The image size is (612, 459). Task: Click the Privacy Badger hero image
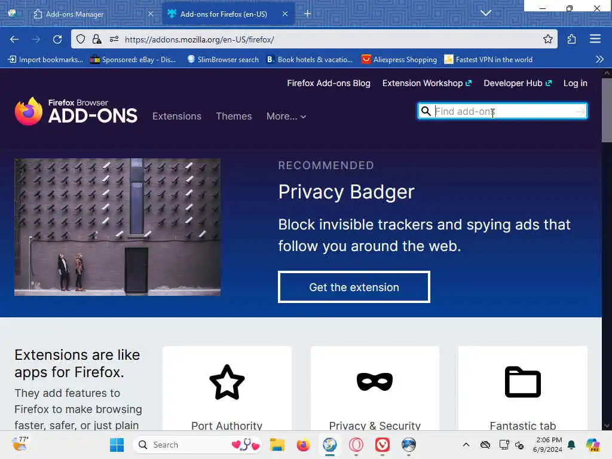click(118, 227)
